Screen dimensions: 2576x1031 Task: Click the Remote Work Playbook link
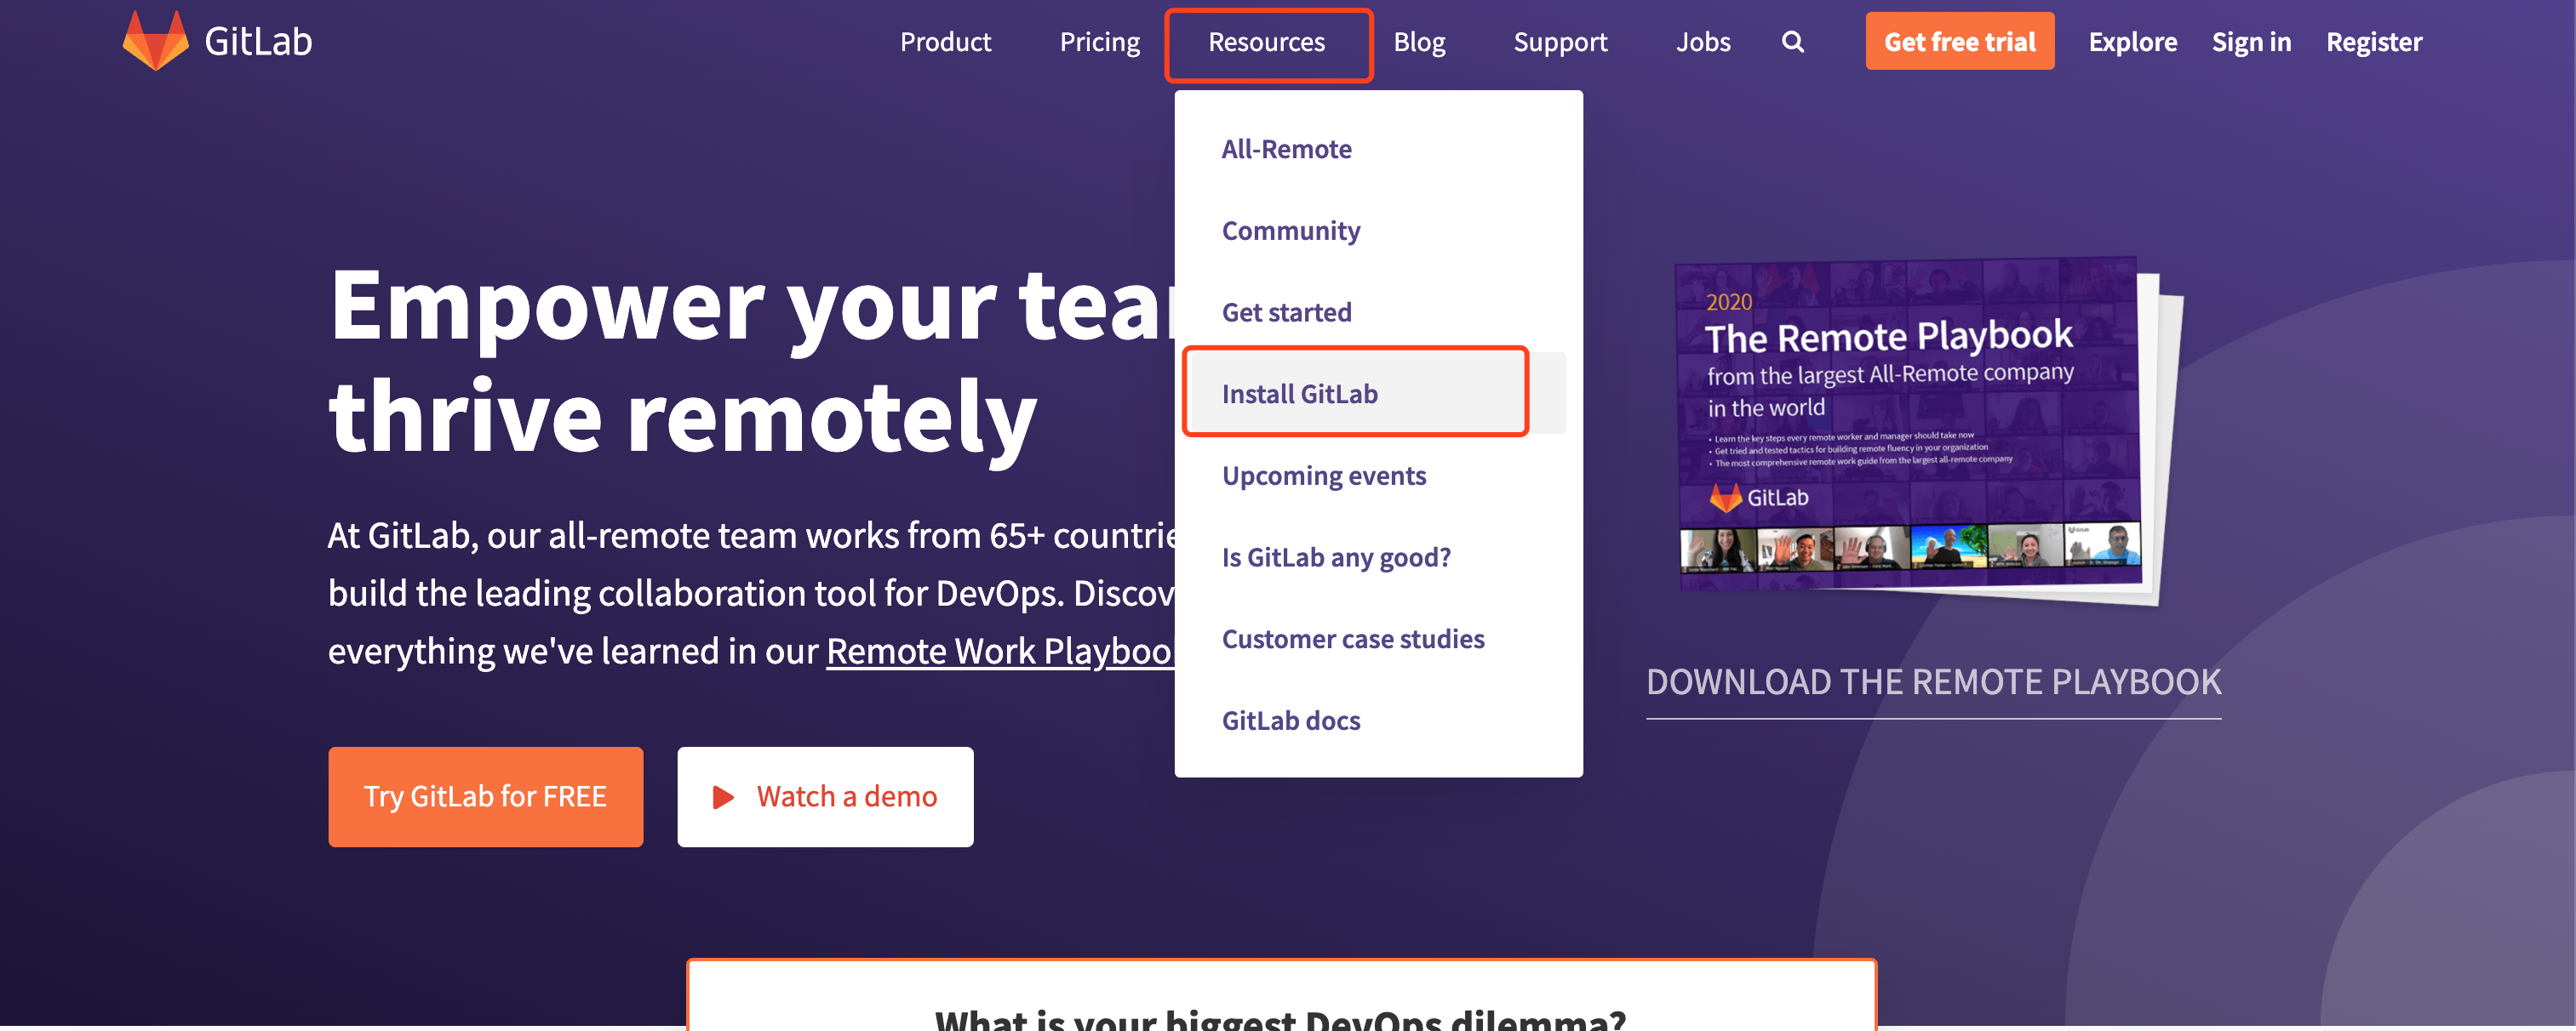click(1000, 651)
